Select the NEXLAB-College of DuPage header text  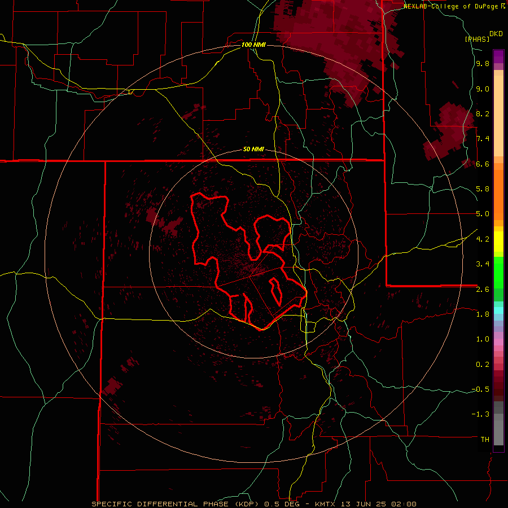click(x=452, y=6)
